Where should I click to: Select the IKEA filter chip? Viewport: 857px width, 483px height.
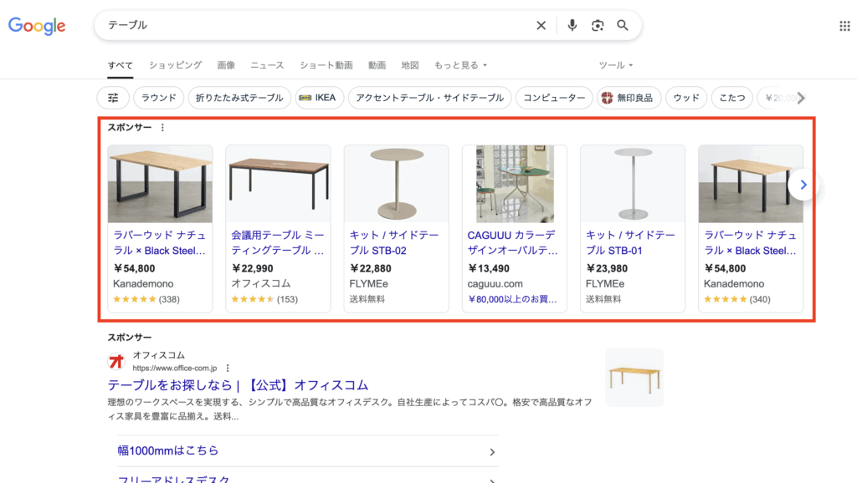319,98
